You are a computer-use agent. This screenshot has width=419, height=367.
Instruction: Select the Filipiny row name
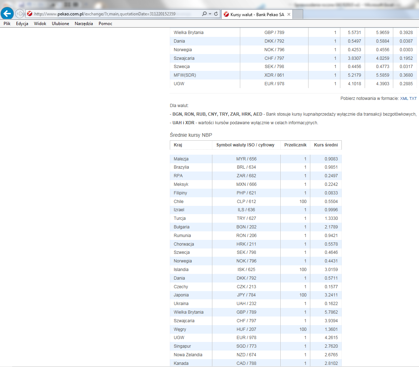tap(181, 193)
